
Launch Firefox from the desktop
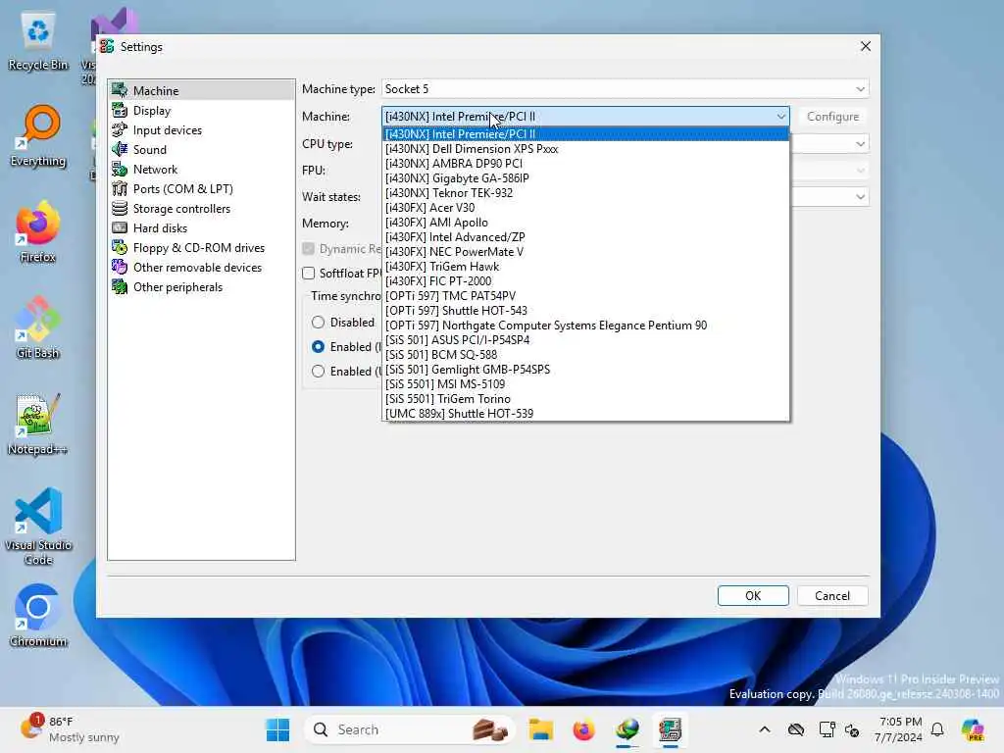click(x=38, y=231)
